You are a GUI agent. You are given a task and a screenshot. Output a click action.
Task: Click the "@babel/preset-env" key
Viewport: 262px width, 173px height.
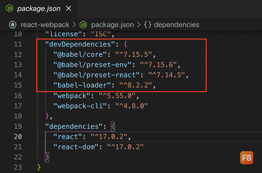[x=93, y=65]
